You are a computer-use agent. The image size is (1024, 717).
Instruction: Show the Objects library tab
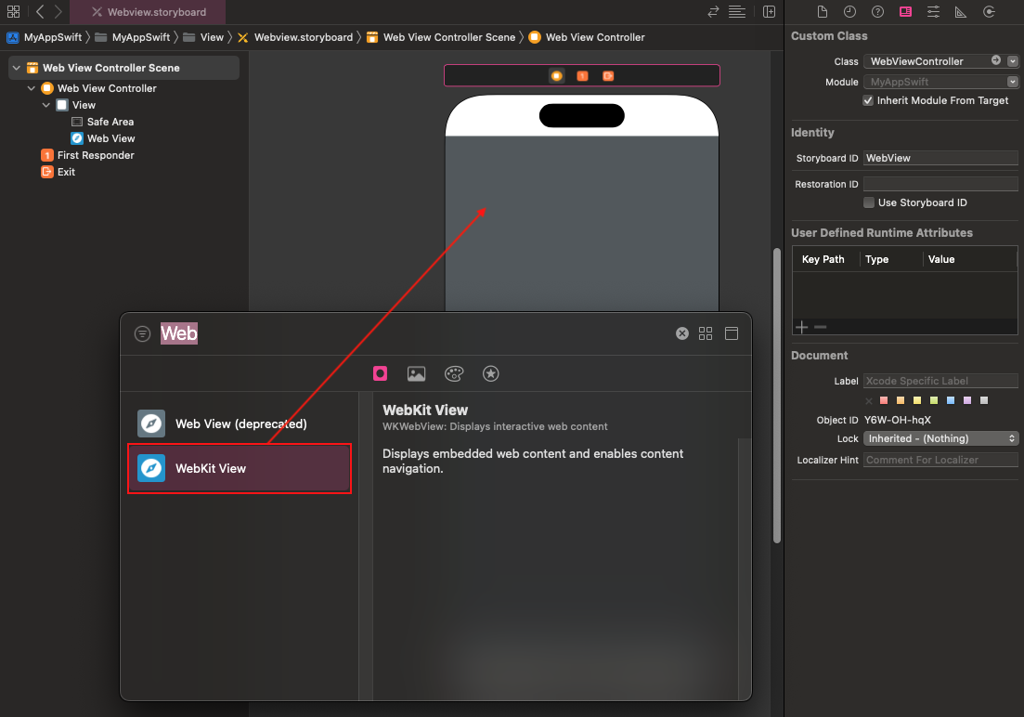coord(380,373)
